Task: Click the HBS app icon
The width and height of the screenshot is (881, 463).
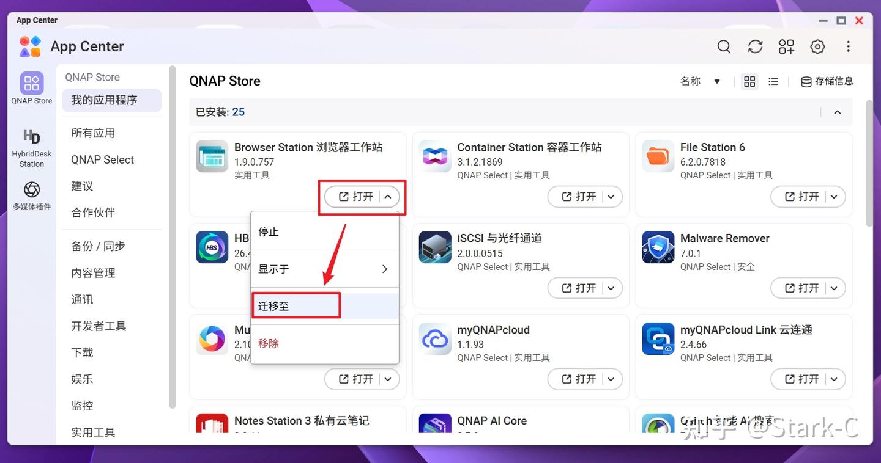Action: tap(212, 247)
